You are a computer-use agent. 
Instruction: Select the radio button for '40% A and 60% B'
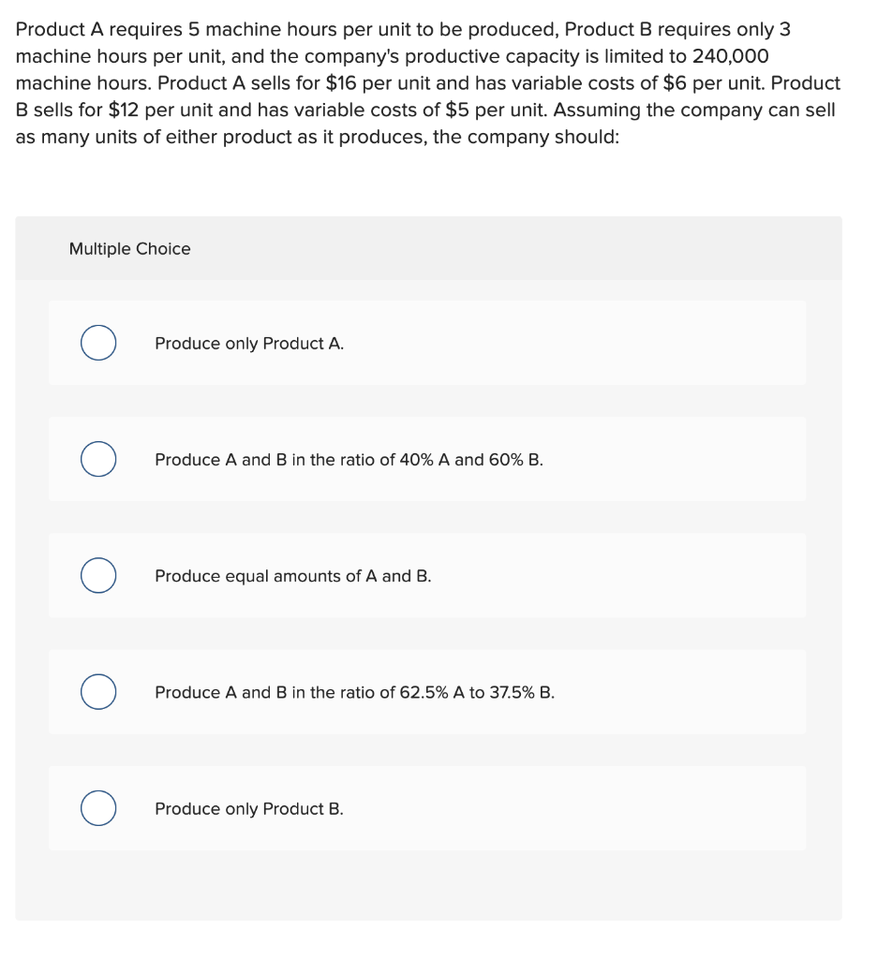pos(97,459)
